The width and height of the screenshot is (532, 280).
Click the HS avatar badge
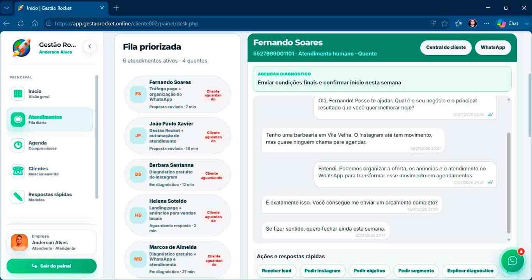click(138, 215)
